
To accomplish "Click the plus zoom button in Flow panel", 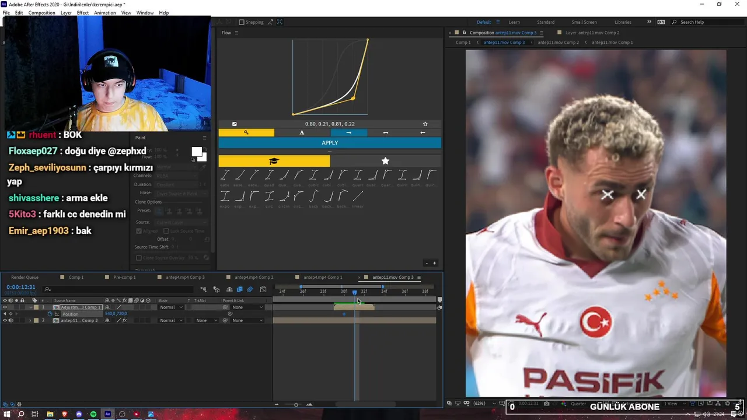I will [x=434, y=263].
